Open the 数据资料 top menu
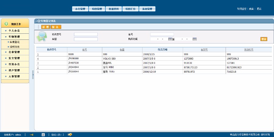This screenshot has height=137, width=274. [114, 9]
